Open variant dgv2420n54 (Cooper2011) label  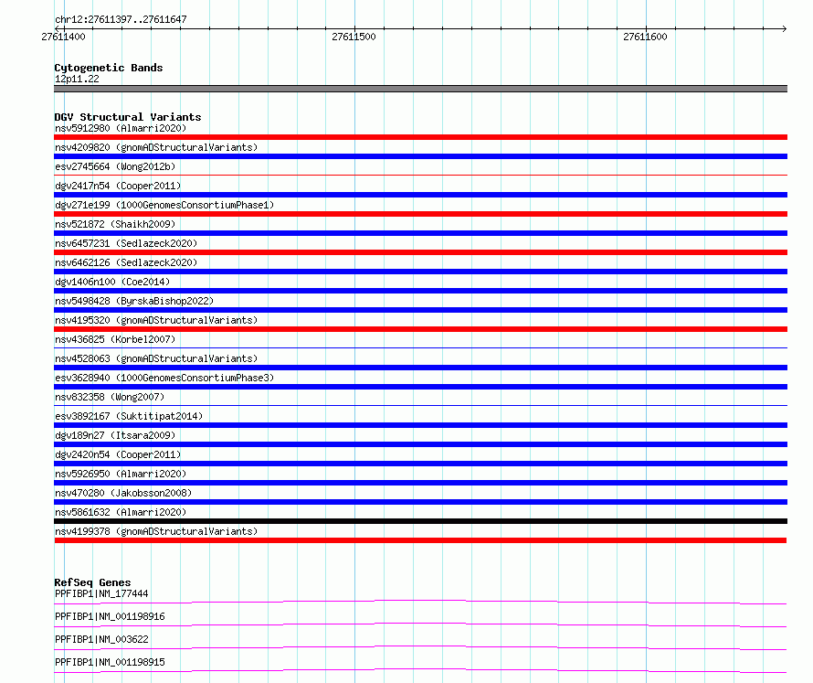118,454
